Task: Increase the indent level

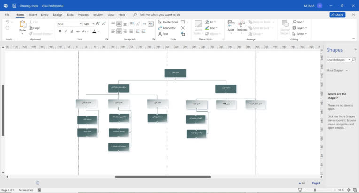Action: pyautogui.click(x=144, y=31)
